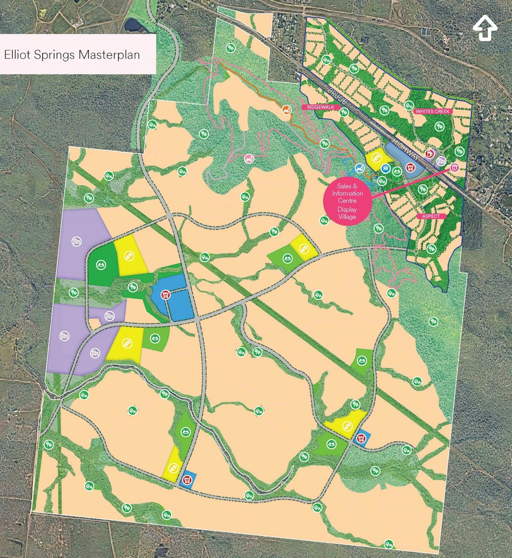
Task: Click the shopping cart at the southernmost blue square
Action: (187, 480)
